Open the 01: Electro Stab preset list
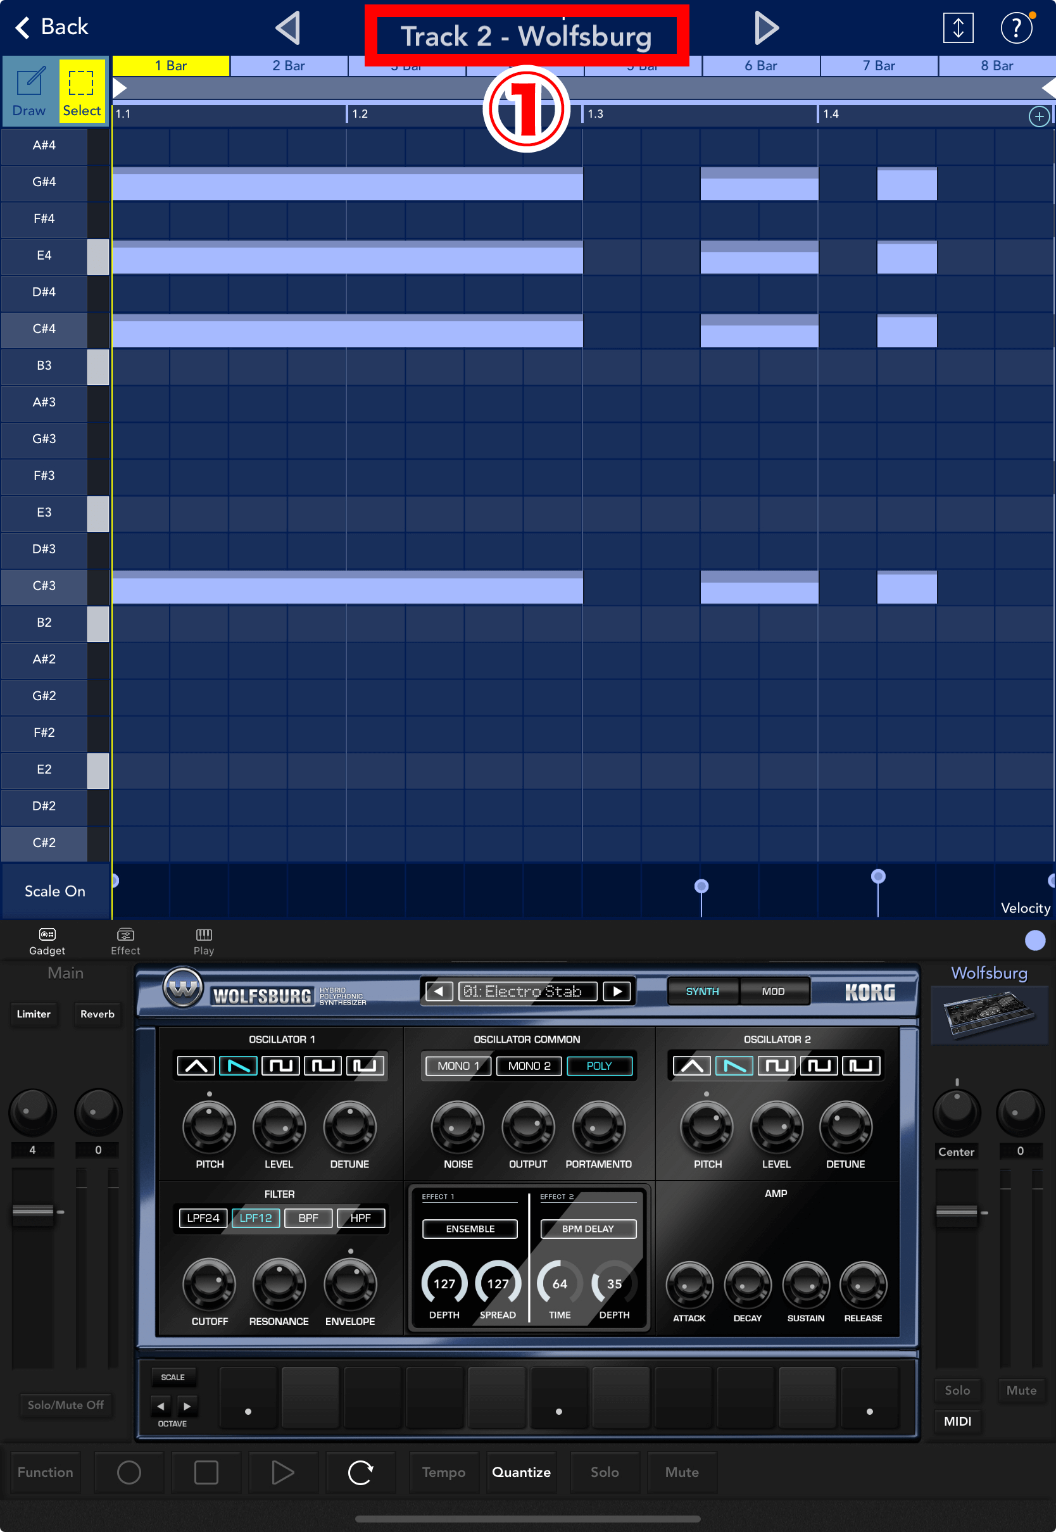Image resolution: width=1056 pixels, height=1532 pixels. [527, 991]
